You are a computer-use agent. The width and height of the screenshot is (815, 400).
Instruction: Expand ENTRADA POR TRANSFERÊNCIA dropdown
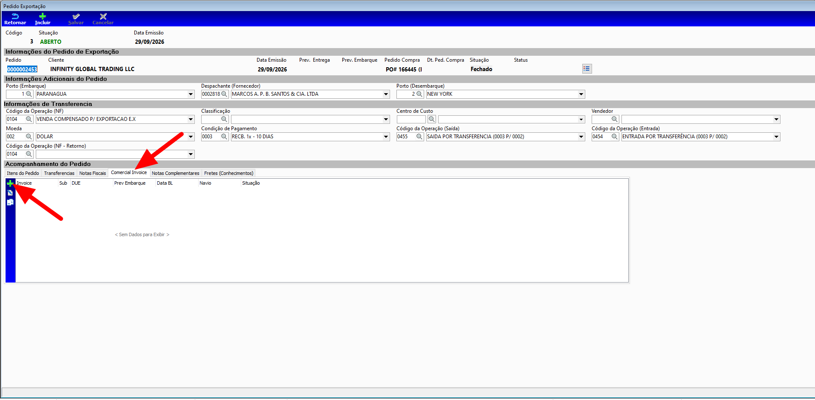tap(776, 137)
